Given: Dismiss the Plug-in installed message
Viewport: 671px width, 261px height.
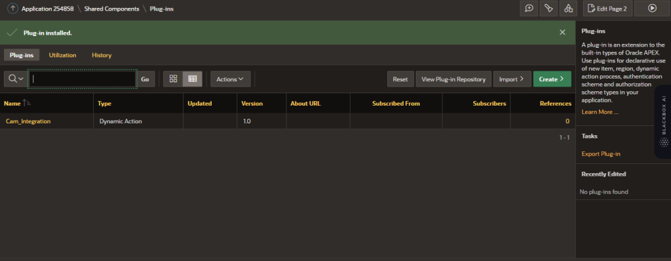Looking at the screenshot, I should click(562, 33).
